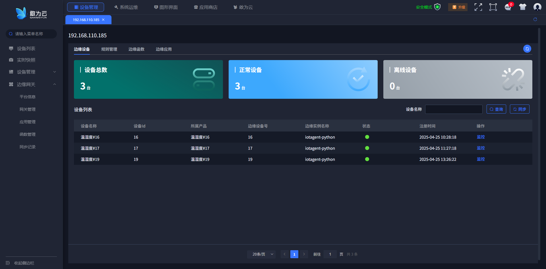Open the user avatar profile menu

pos(537,7)
